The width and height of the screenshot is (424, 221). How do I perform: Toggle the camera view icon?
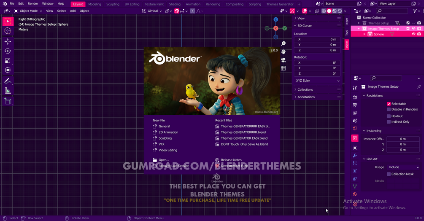(x=284, y=60)
